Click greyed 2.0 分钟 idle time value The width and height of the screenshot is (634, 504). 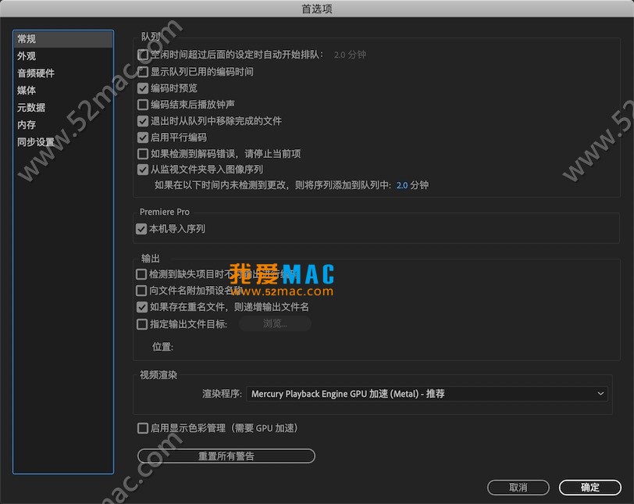click(x=350, y=55)
